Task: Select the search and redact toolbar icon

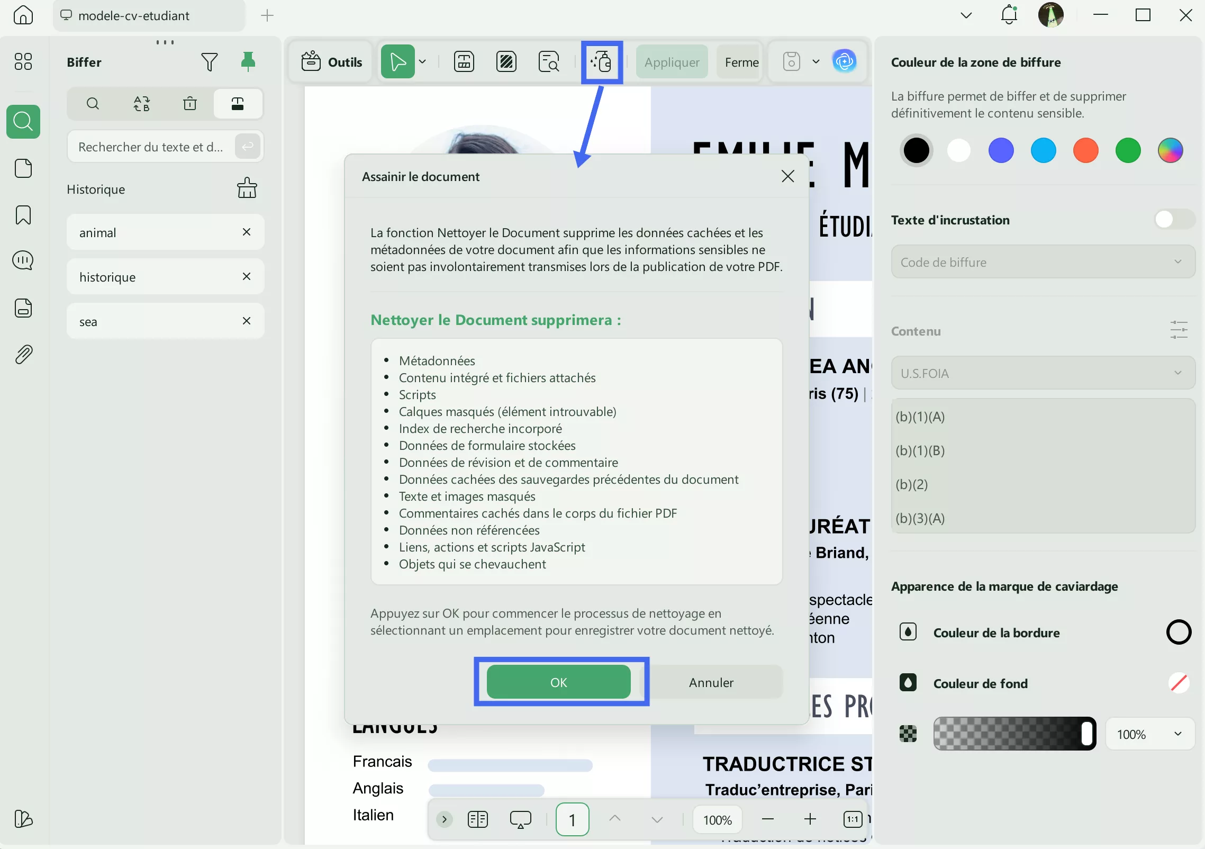Action: (x=549, y=62)
